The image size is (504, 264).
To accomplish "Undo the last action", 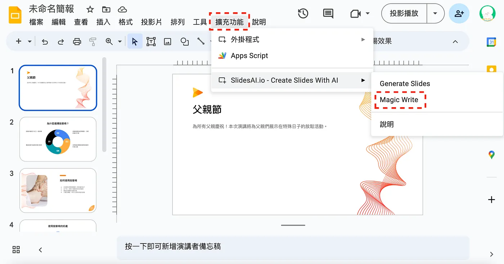I will click(x=45, y=42).
